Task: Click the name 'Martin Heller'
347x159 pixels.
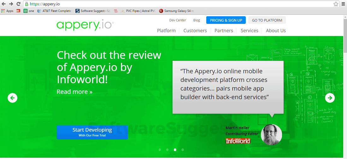Action: point(238,128)
